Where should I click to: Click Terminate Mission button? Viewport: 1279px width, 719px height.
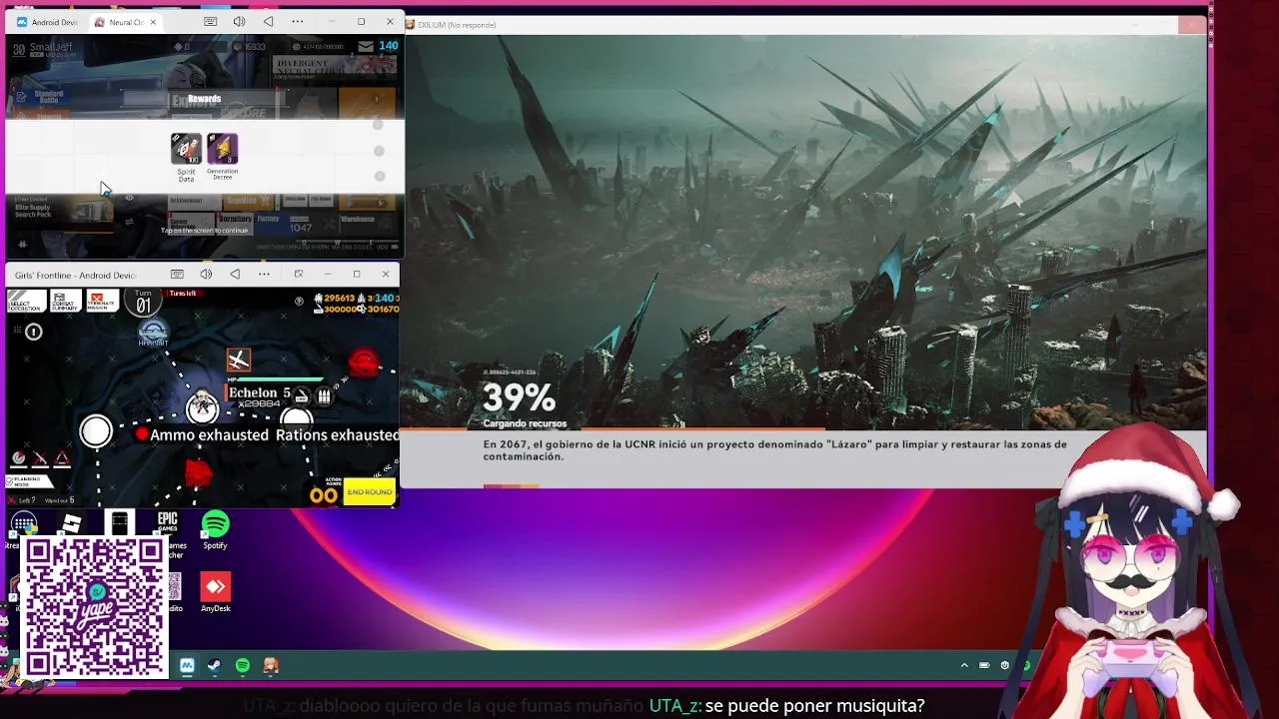pos(101,302)
